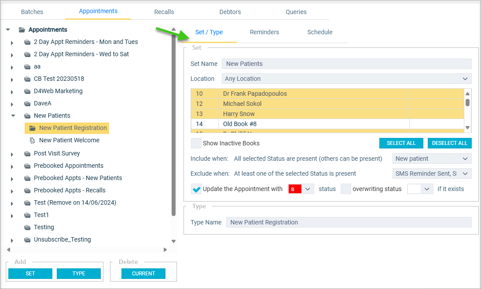Tick the overwriting status checkbox
Screen dimensions: 481x289
[346, 189]
